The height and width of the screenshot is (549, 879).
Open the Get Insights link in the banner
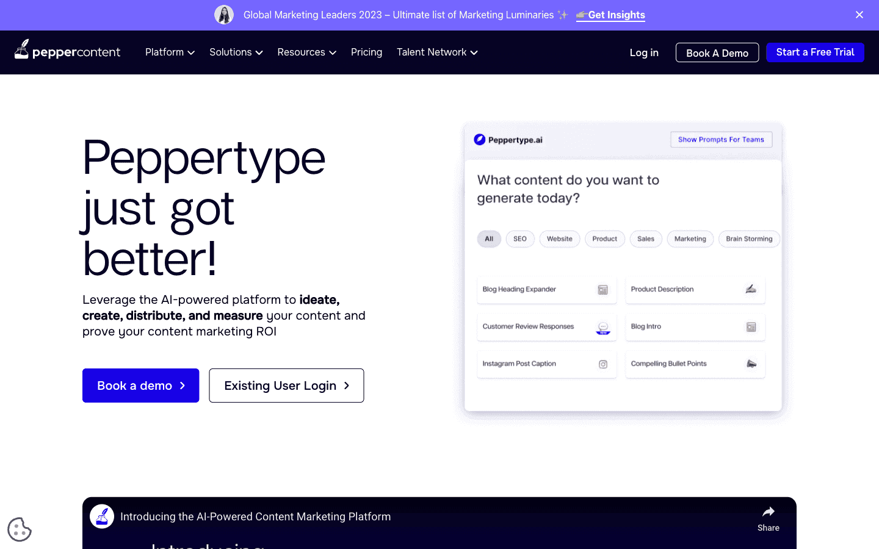tap(615, 15)
